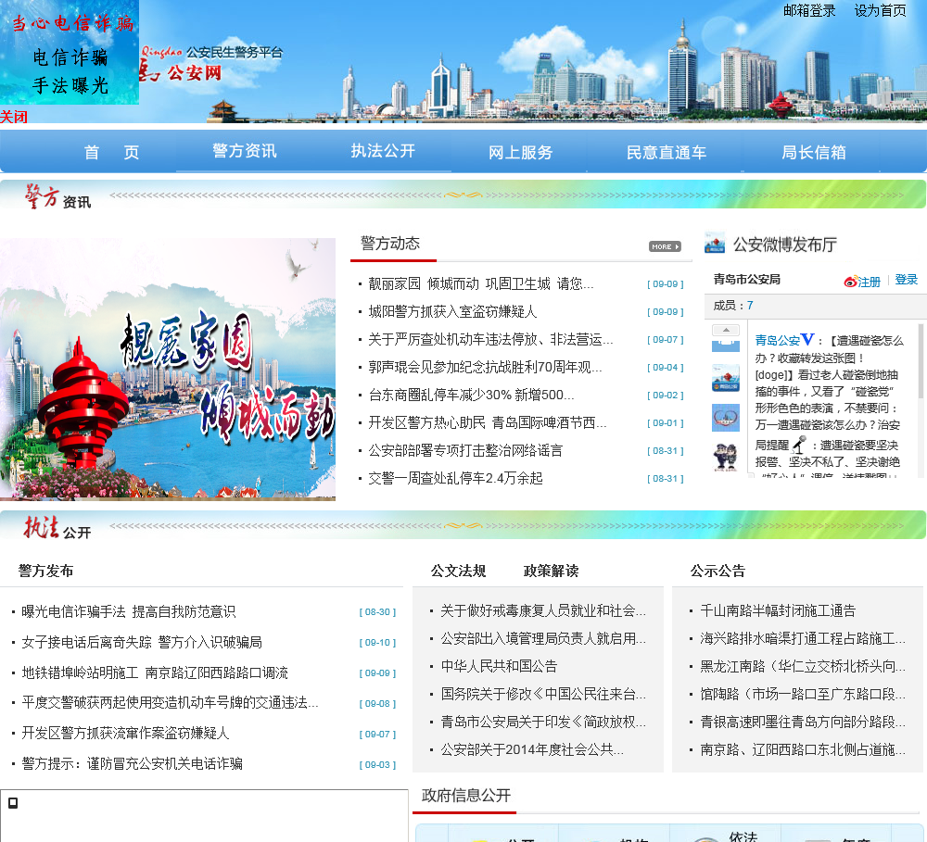Image resolution: width=927 pixels, height=842 pixels.
Task: Open 女子接电话后离奇失踪 article
Action: click(x=142, y=642)
